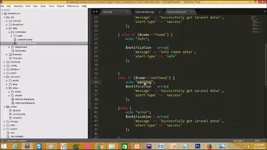Viewport: 267px width, 150px height.
Task: Expand the storage folder
Action: [x=5, y=122]
